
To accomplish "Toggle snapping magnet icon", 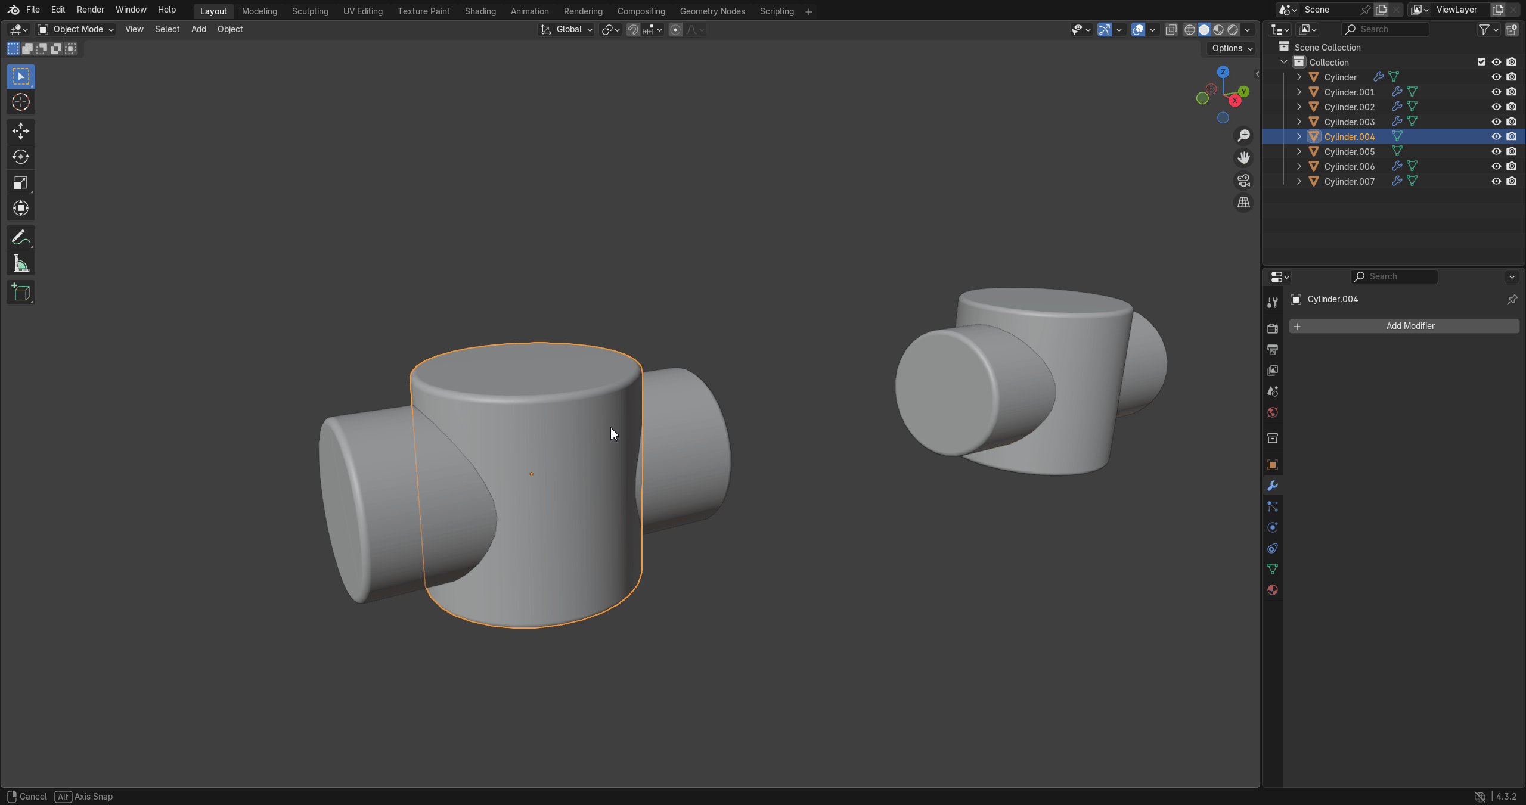I will (x=633, y=29).
